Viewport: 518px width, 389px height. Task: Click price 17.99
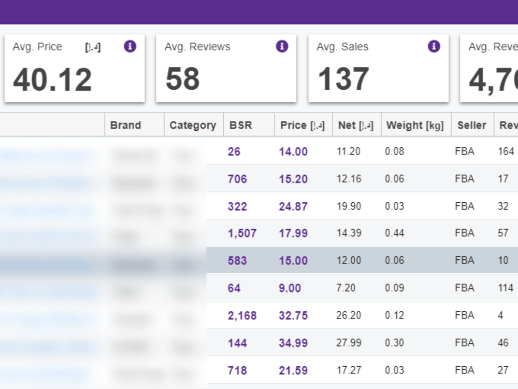(x=293, y=233)
